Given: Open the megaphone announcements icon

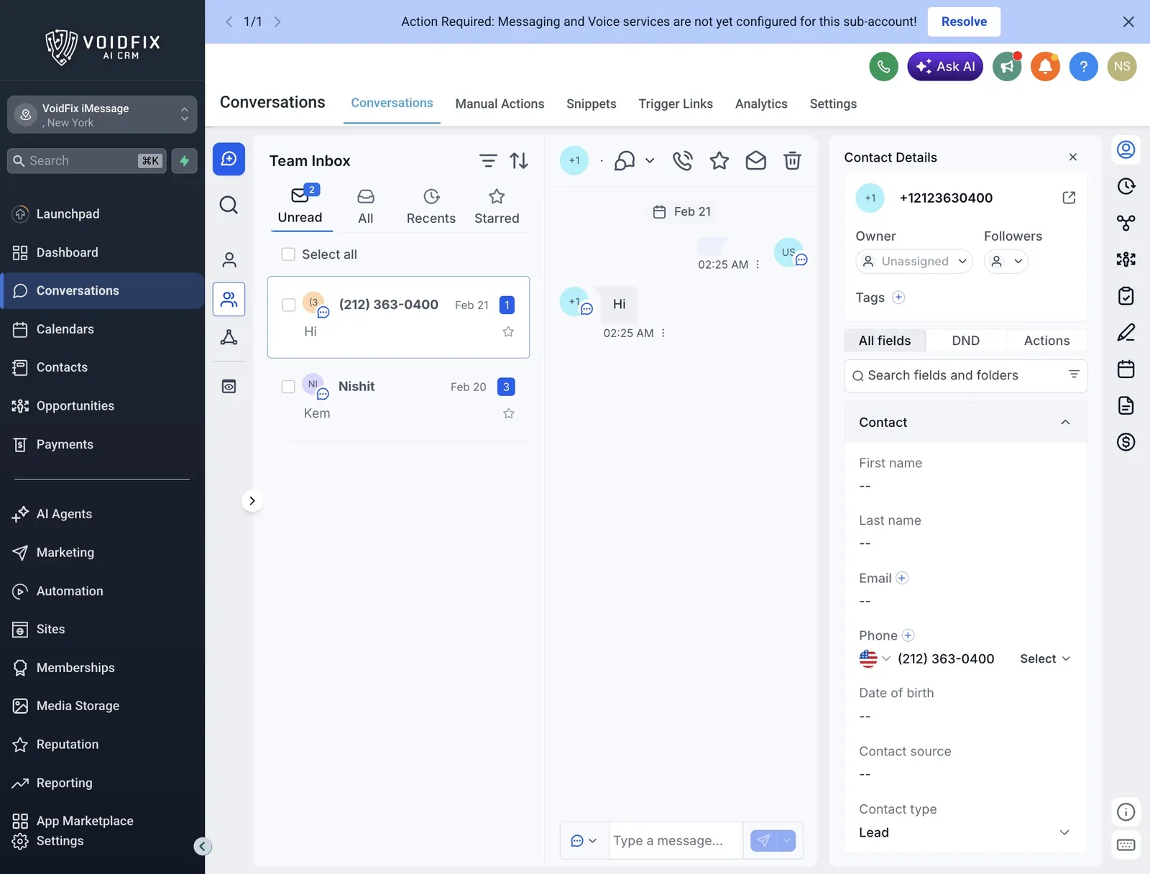Looking at the screenshot, I should point(1007,67).
